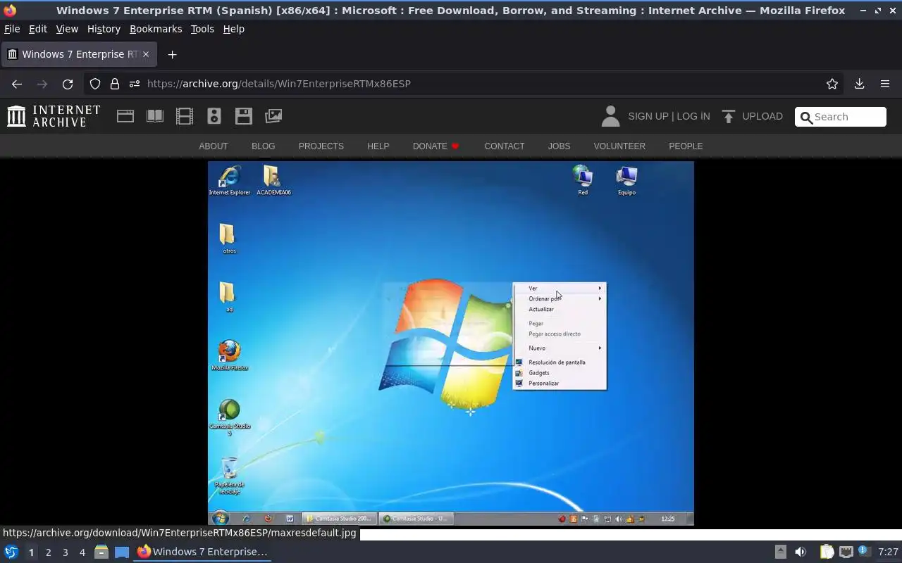This screenshot has height=563, width=902.
Task: Click the archive Search input field
Action: point(841,117)
